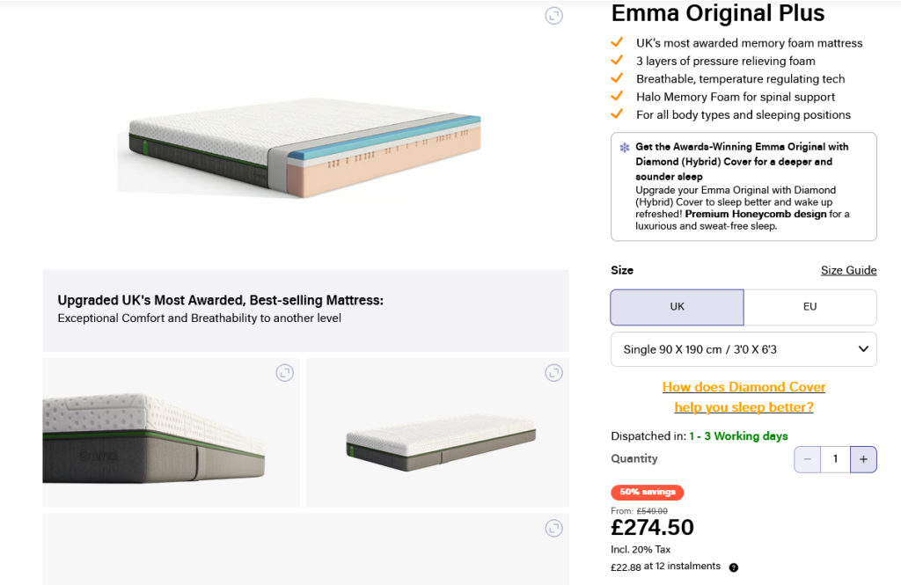901x585 pixels.
Task: Expand the bottom partially visible image
Action: pos(553,529)
